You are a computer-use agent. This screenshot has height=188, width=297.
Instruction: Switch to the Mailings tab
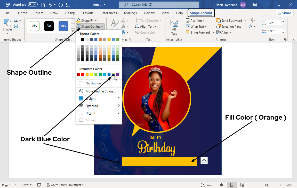point(130,13)
